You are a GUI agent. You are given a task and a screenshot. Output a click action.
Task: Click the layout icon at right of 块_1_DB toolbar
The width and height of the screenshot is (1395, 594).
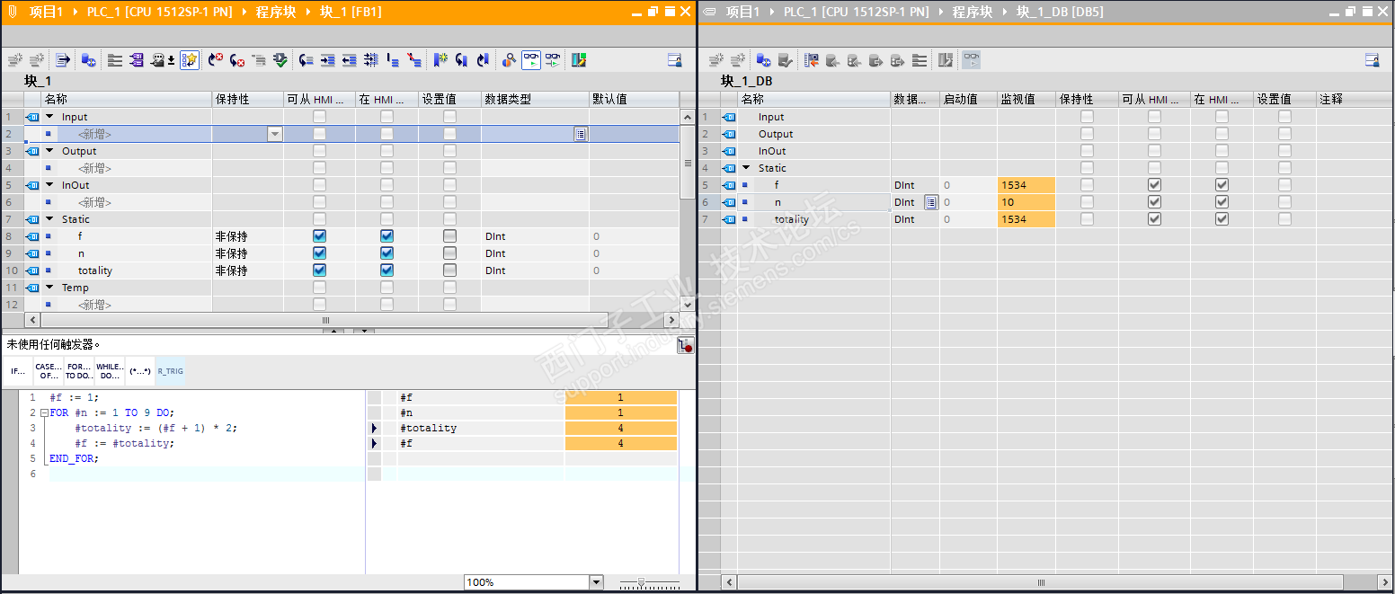pos(1372,60)
